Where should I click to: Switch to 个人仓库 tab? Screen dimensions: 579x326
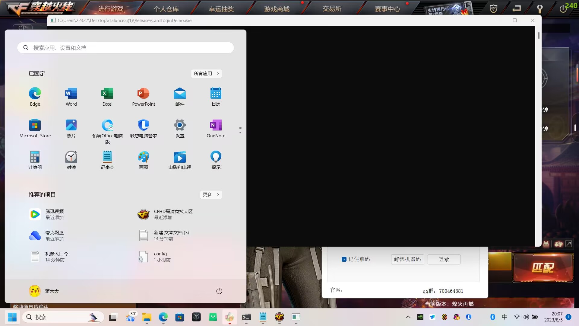(166, 9)
